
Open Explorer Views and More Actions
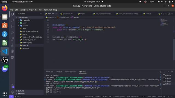(41, 14)
